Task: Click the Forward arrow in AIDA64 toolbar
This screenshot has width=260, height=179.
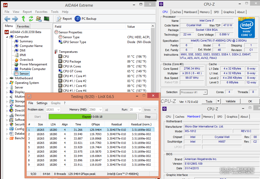Action: (15, 19)
